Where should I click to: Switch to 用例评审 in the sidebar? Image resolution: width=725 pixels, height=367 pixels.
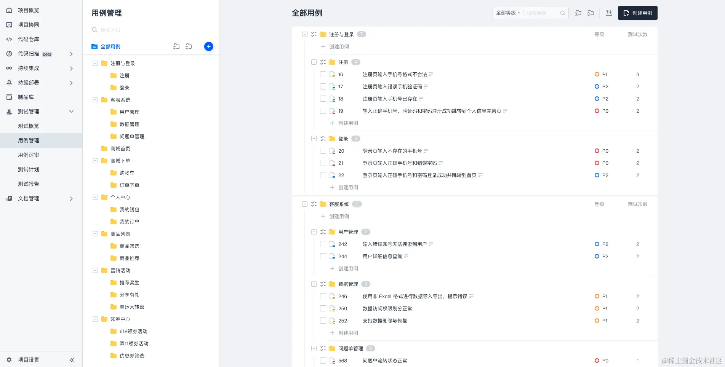click(x=28, y=155)
